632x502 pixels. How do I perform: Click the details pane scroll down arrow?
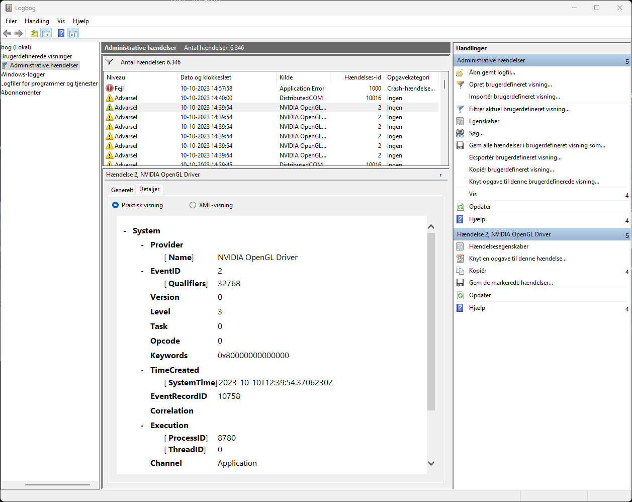[x=431, y=463]
